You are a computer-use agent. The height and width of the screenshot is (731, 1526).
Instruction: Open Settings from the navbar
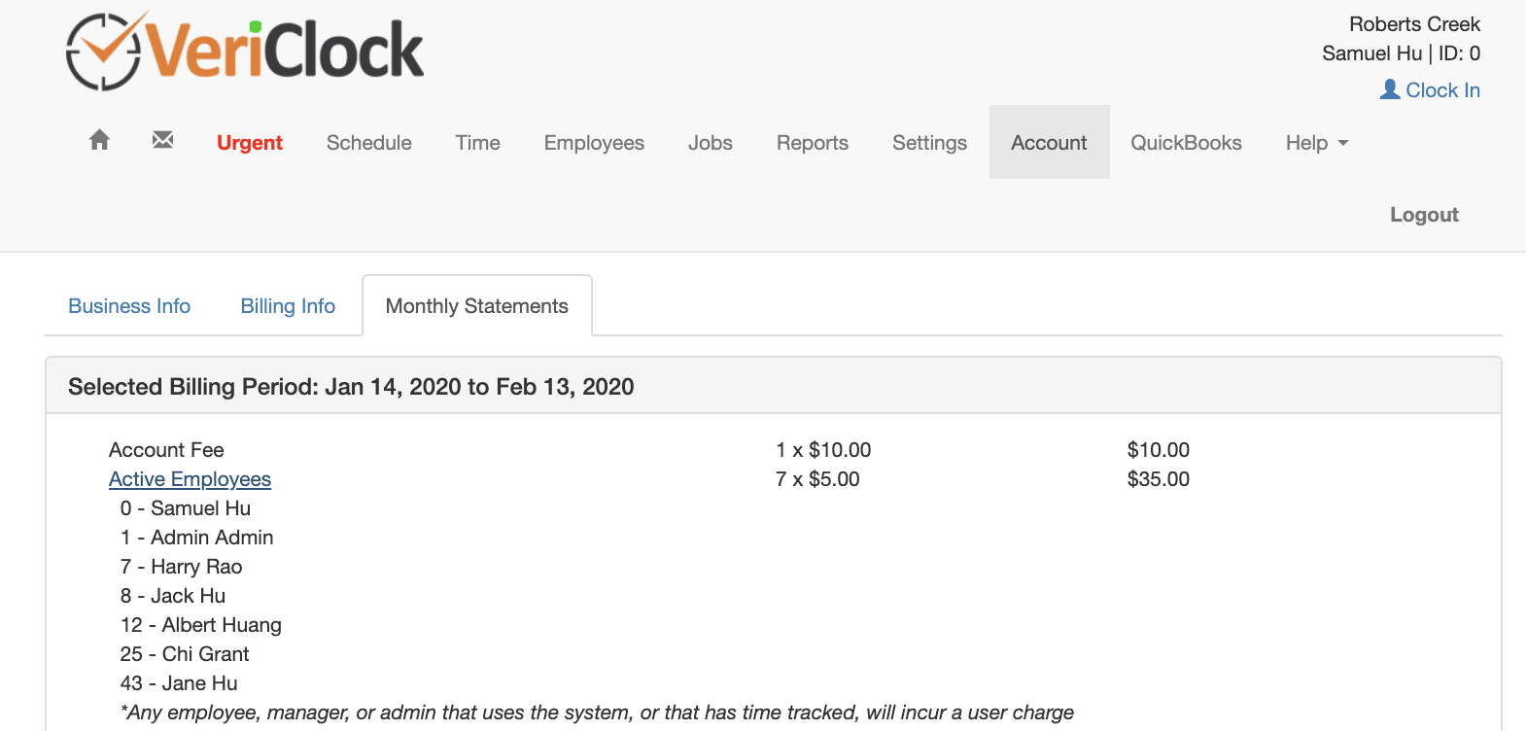929,143
